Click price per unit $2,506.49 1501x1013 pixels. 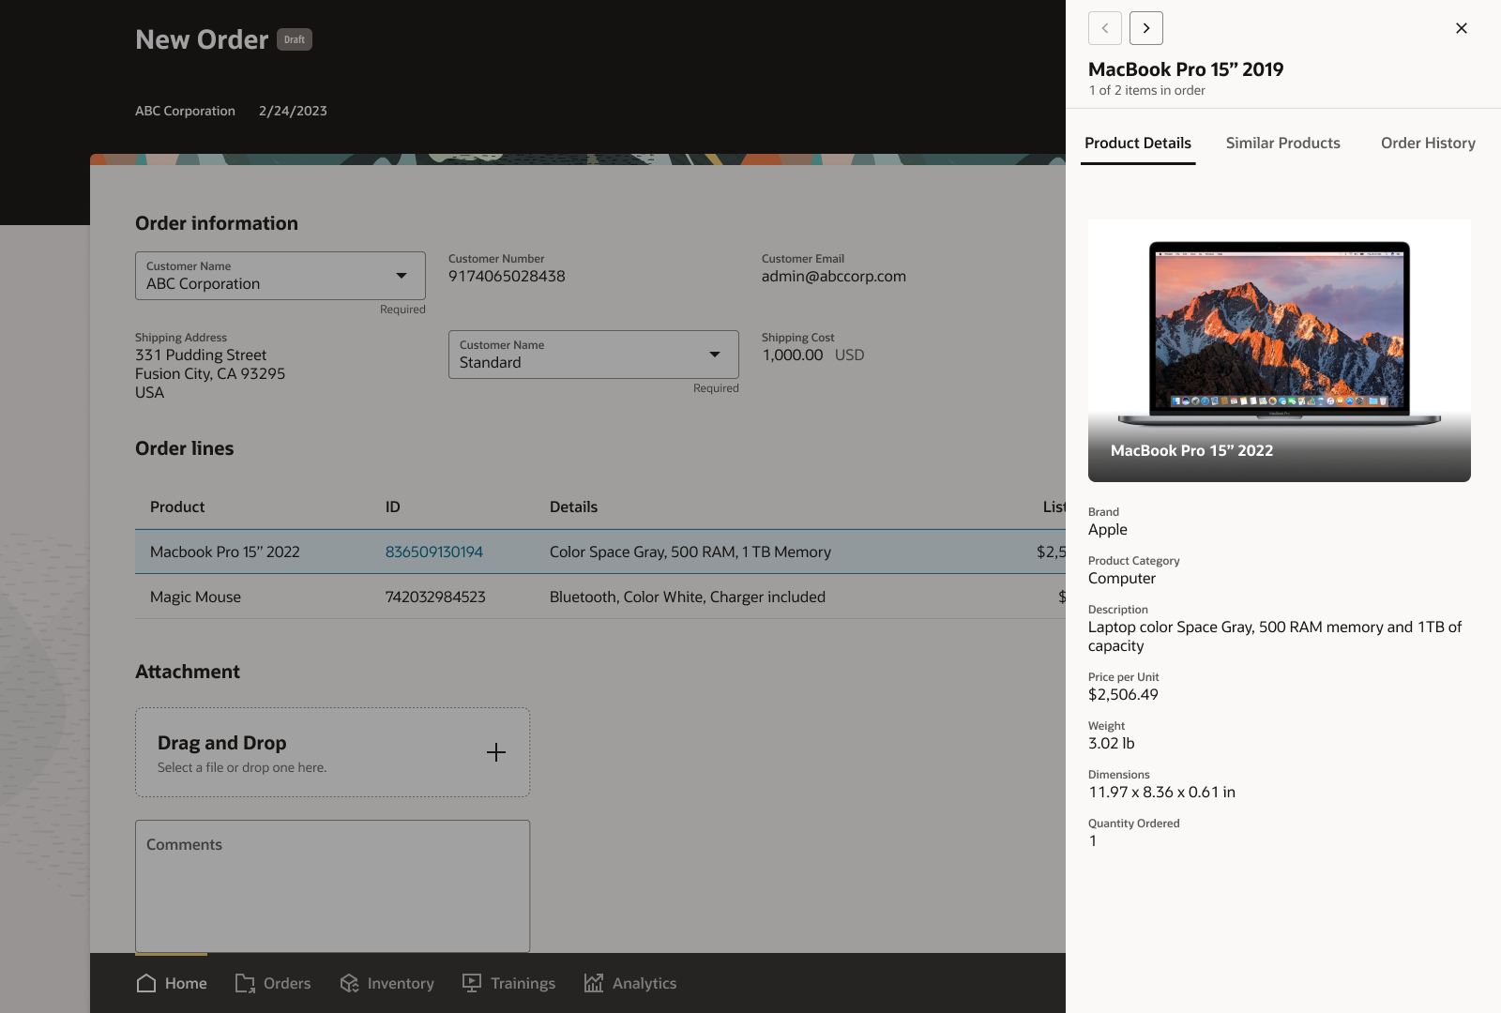[1123, 695]
